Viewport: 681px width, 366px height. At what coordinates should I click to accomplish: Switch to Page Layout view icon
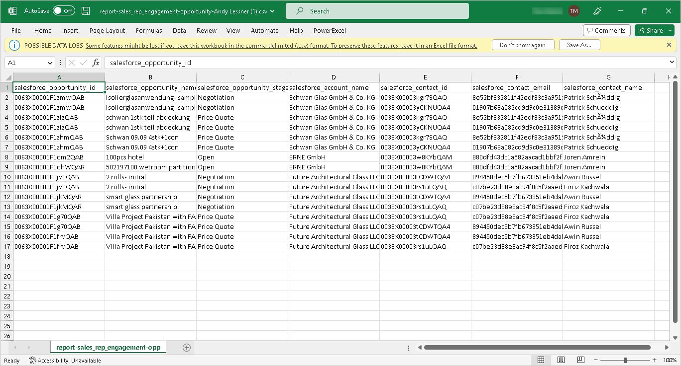pyautogui.click(x=561, y=360)
